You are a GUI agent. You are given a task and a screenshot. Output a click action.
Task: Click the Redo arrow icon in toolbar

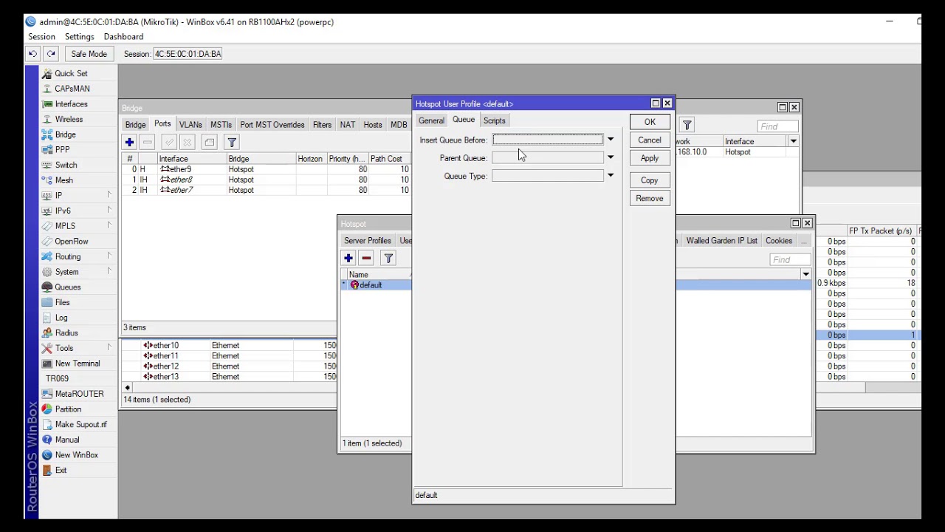50,54
